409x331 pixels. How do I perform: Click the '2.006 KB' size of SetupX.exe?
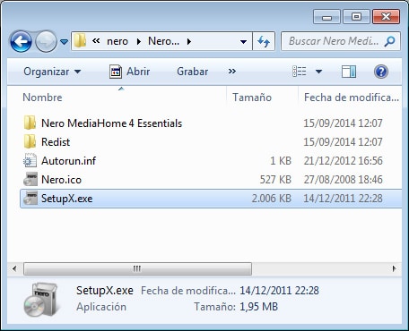tap(272, 199)
